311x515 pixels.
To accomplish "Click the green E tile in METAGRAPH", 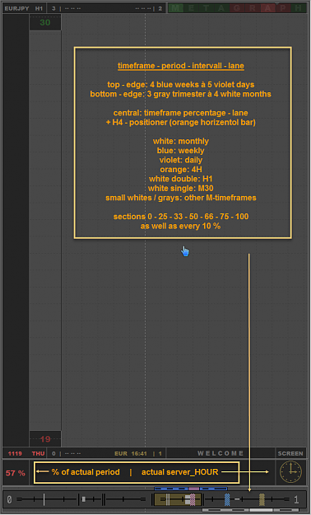I will click(x=191, y=8).
